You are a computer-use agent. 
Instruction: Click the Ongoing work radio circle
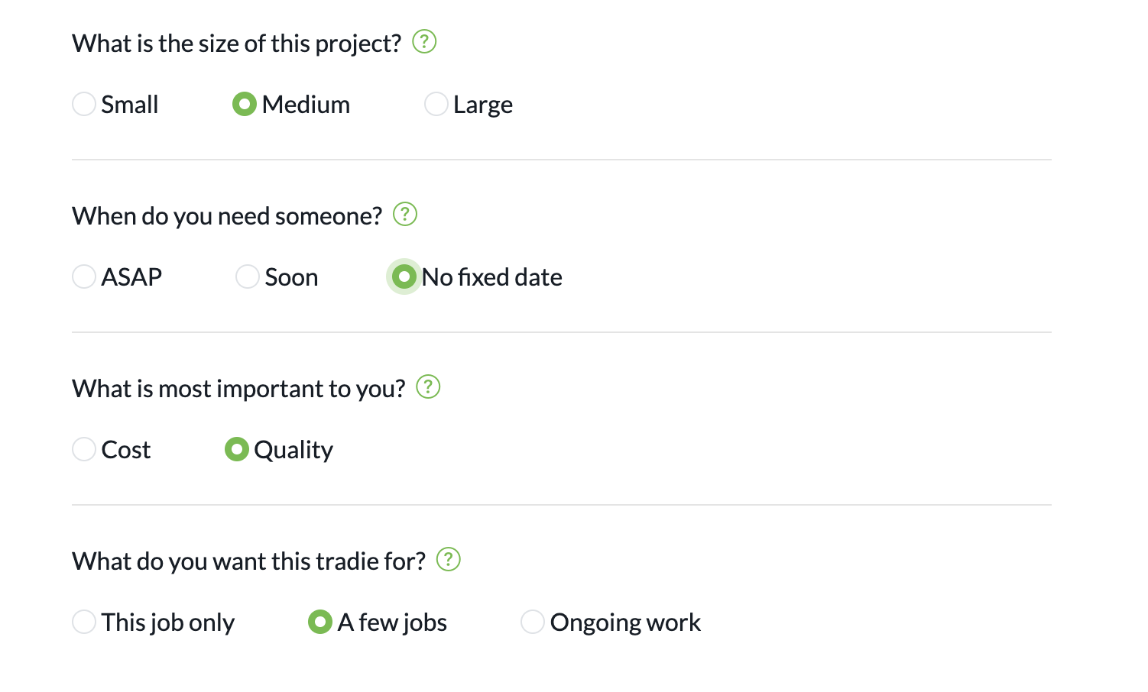533,622
